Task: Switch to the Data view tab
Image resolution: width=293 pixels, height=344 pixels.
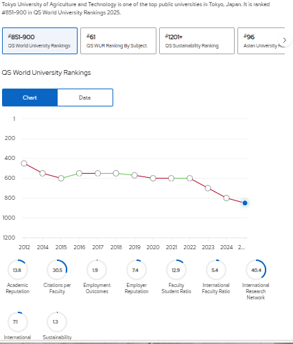Action: click(85, 98)
